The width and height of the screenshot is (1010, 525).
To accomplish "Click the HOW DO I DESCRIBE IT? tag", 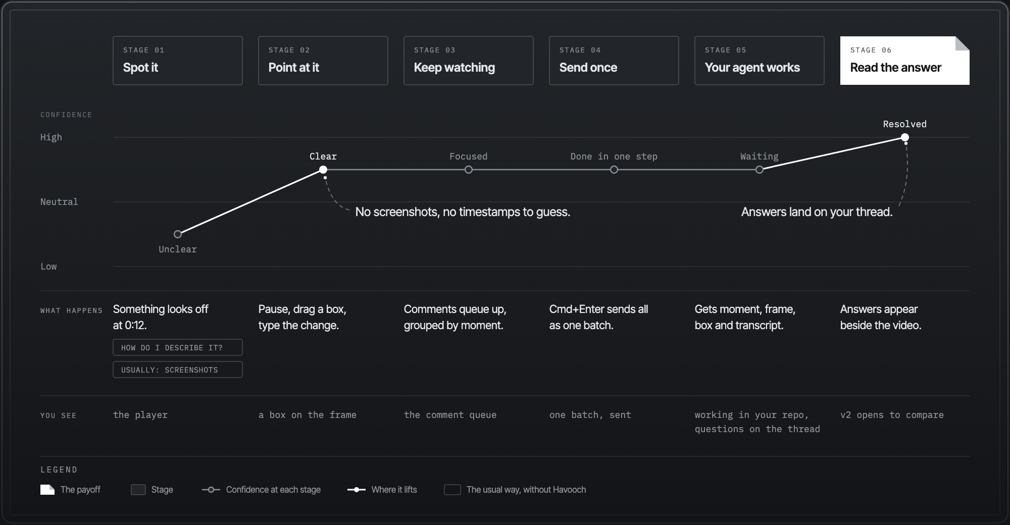I will (x=178, y=347).
